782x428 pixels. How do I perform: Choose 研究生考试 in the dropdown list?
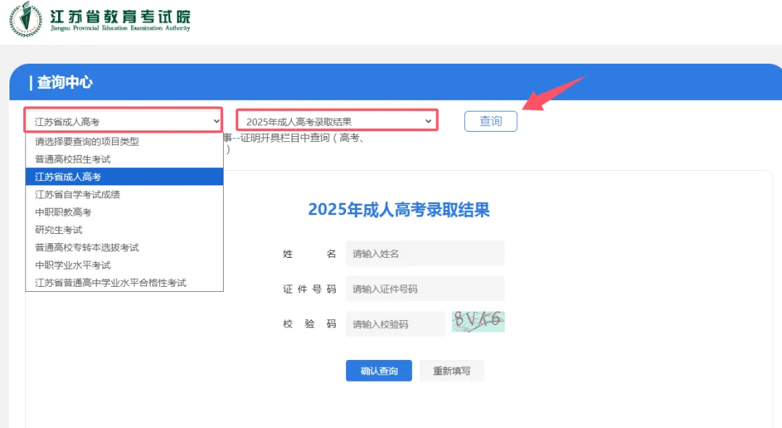click(x=57, y=229)
